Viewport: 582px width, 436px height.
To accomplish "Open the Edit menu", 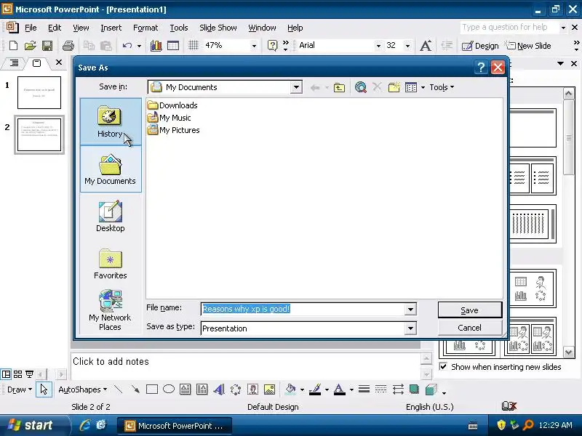I will click(54, 28).
